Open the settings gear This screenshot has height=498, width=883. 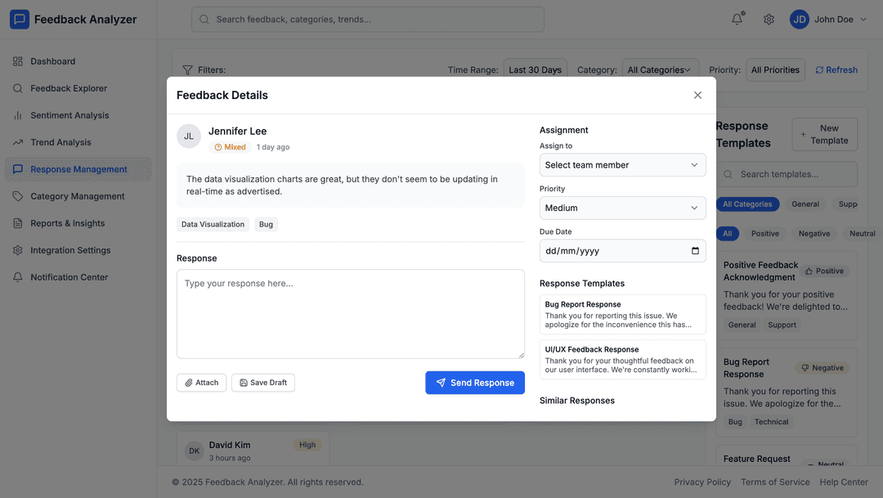coord(769,19)
